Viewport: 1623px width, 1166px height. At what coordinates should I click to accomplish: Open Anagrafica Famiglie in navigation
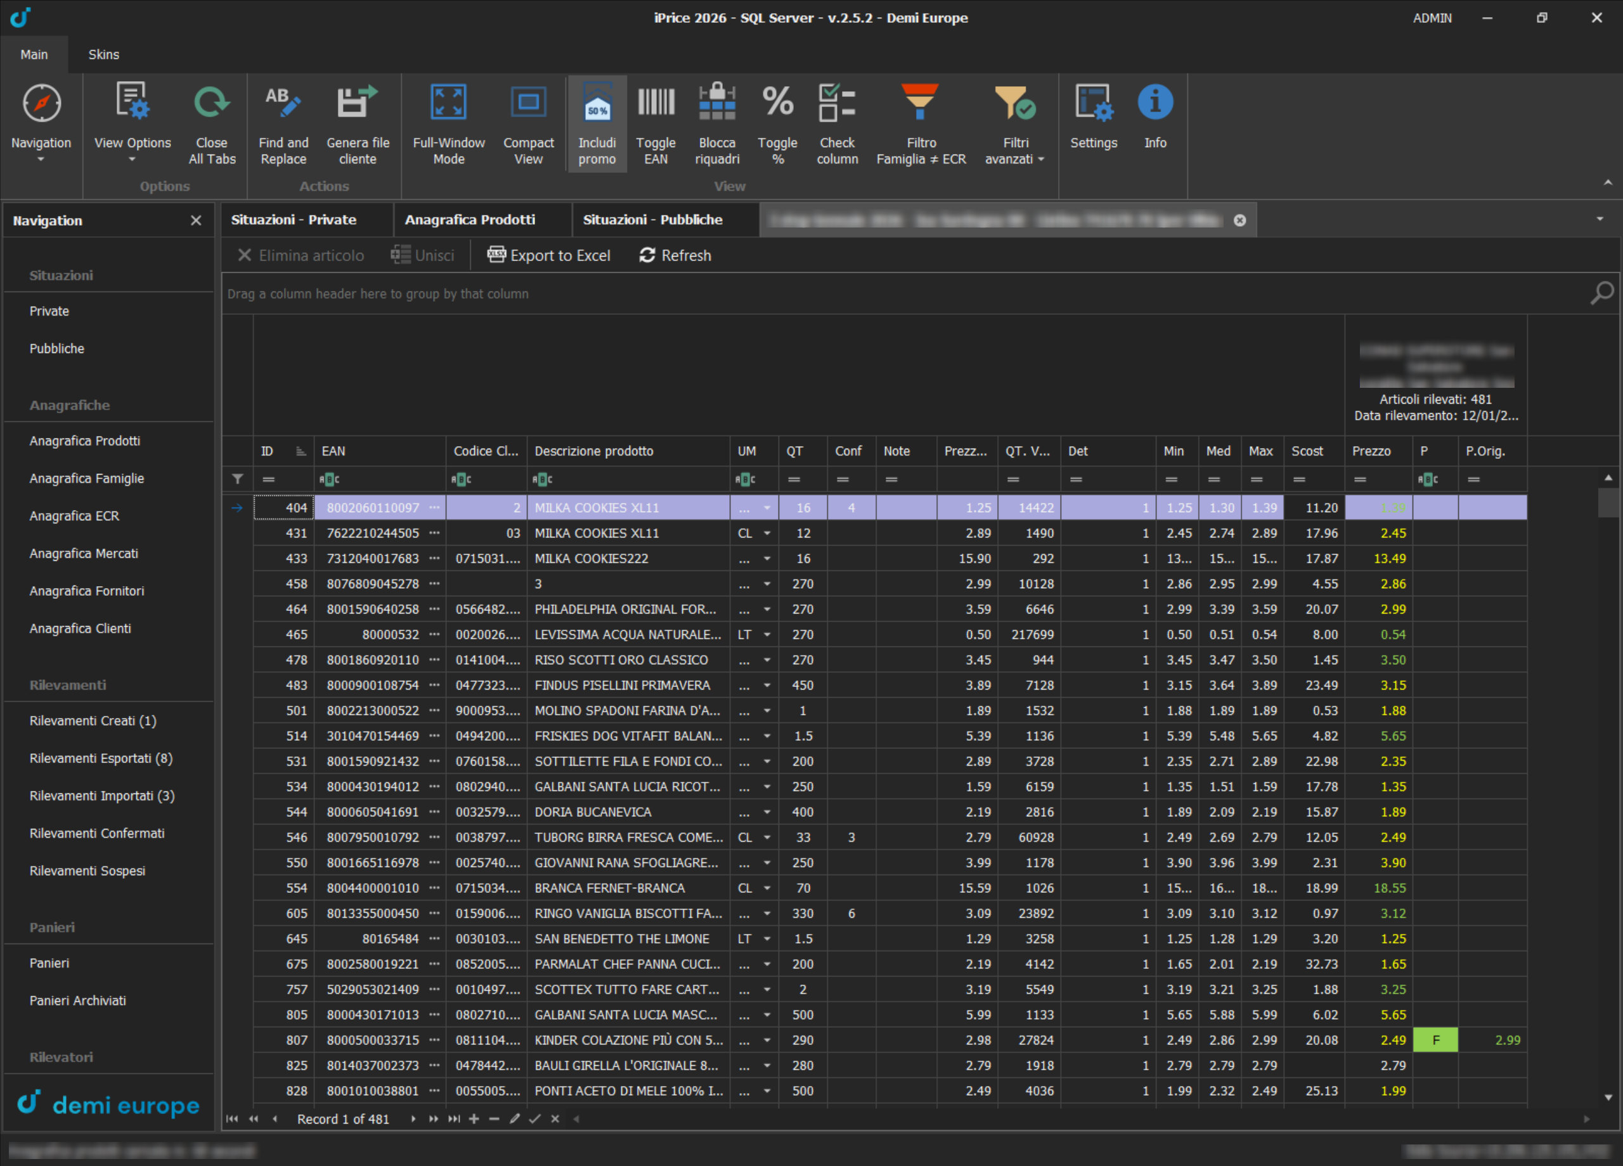(87, 478)
